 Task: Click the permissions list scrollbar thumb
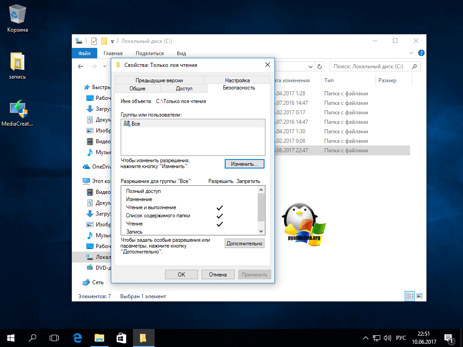click(x=261, y=207)
